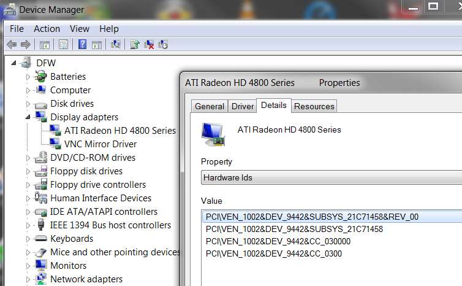Screen dimensions: 462x286
Task: Expand the Batteries category
Action: point(28,77)
